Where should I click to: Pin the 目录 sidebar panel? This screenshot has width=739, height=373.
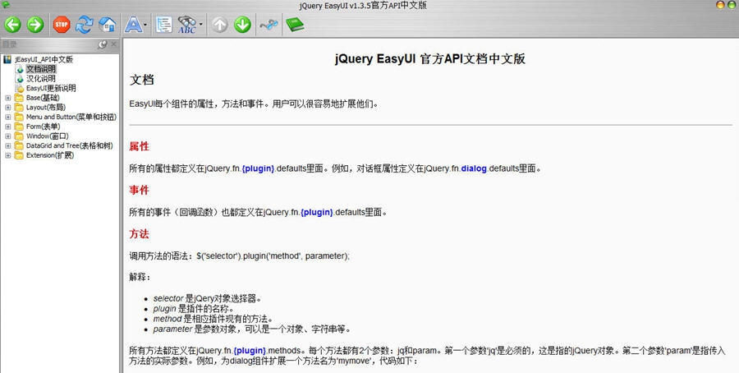(x=103, y=44)
